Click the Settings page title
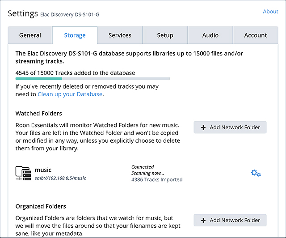Image resolution: width=286 pixels, height=238 pixels. (x=23, y=13)
